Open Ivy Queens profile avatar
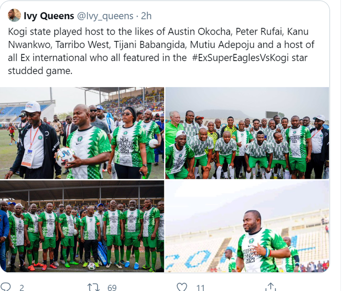The image size is (346, 291). 14,15
